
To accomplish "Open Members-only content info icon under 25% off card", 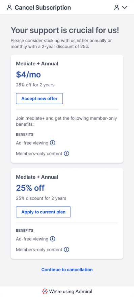I will 66,250.
